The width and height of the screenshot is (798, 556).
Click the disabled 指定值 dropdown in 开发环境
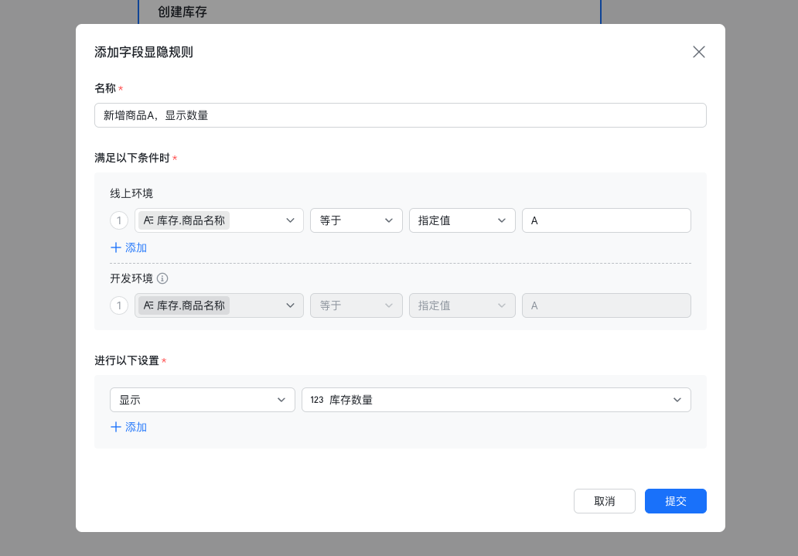(462, 305)
